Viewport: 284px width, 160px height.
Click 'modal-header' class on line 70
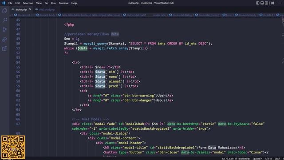point(130,143)
